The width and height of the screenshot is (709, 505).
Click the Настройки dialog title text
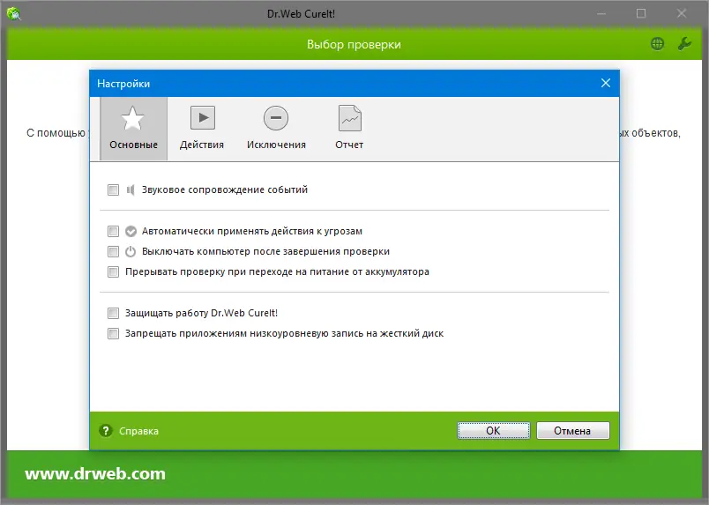click(123, 84)
